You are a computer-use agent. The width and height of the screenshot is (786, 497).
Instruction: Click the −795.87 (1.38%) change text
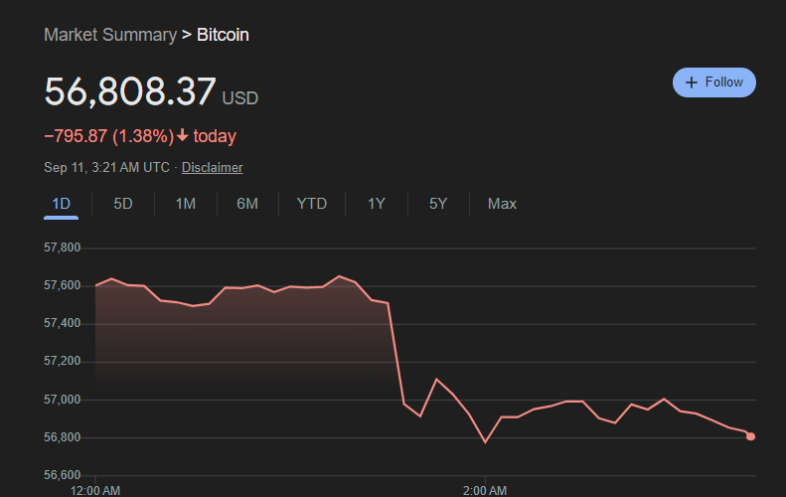[109, 136]
